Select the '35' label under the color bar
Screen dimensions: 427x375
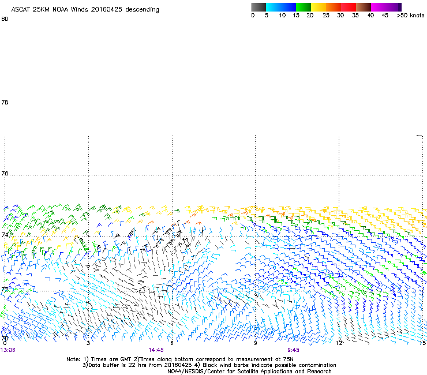coord(355,16)
